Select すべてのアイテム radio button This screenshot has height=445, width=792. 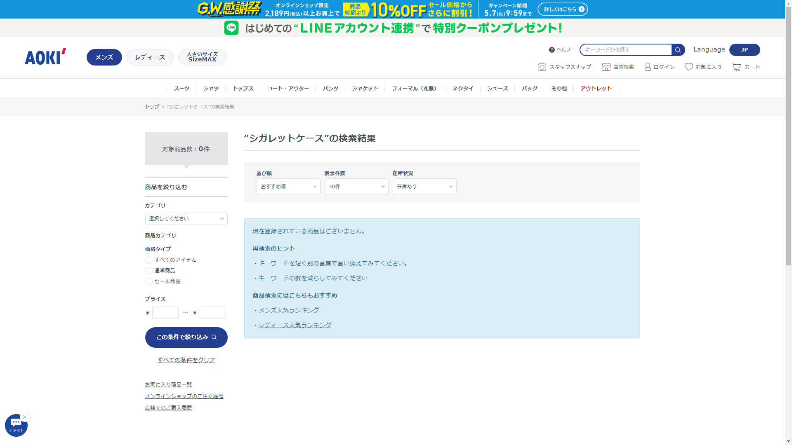tap(149, 260)
